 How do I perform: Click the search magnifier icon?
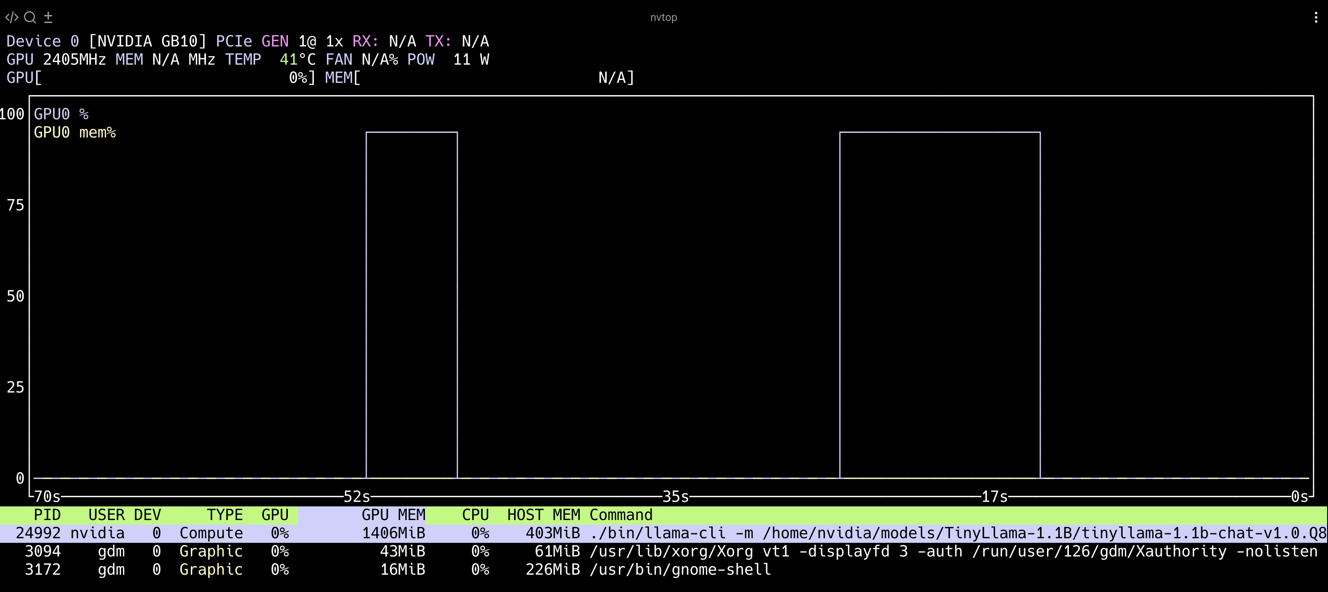click(31, 17)
